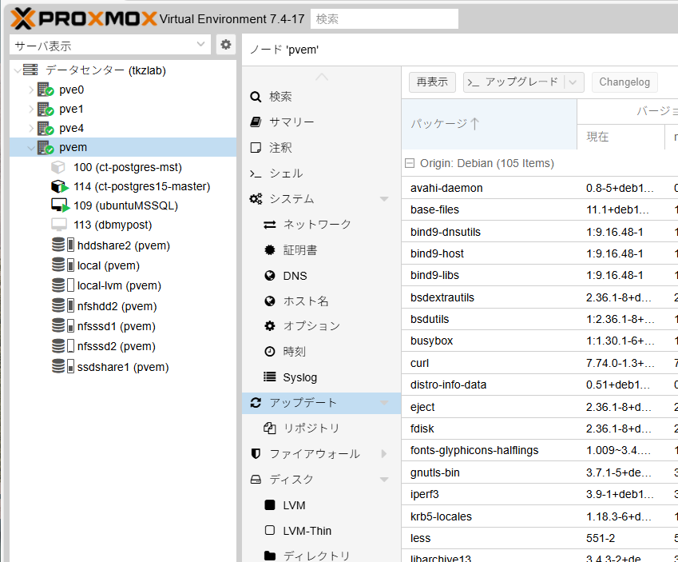Click the book icon next to サマリー
678x562 pixels.
coord(256,122)
